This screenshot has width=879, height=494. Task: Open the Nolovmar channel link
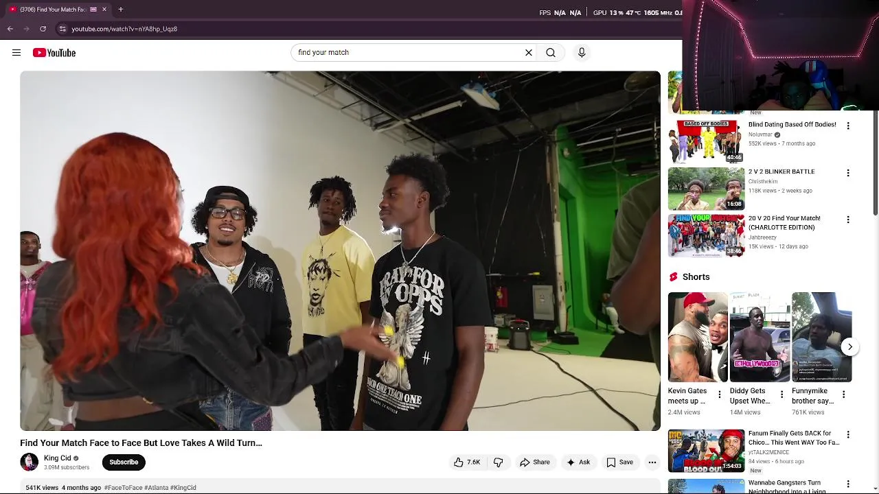(x=760, y=134)
